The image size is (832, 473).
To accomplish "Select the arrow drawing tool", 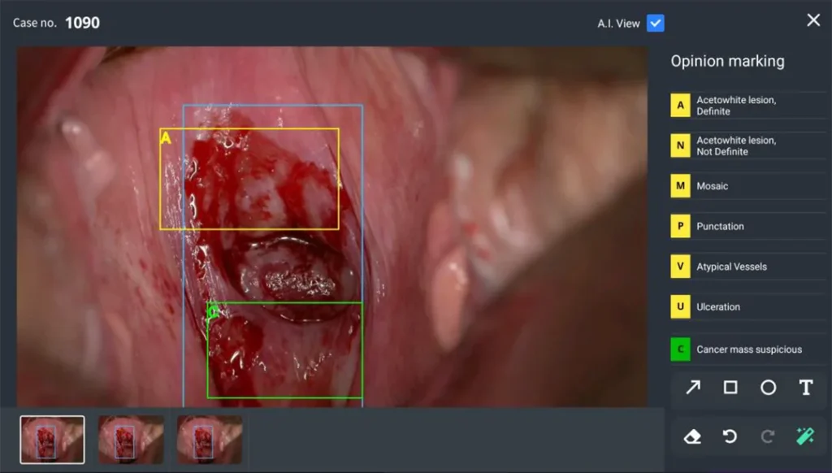I will click(692, 388).
